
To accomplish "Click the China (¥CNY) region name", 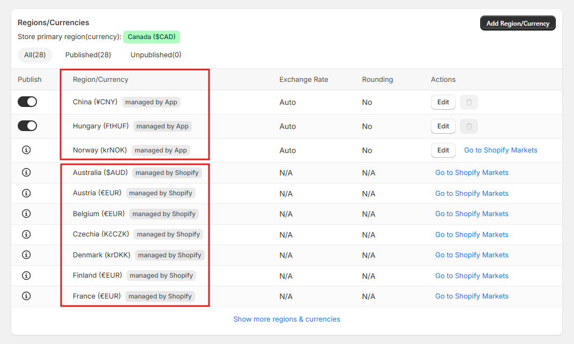I will tap(95, 102).
